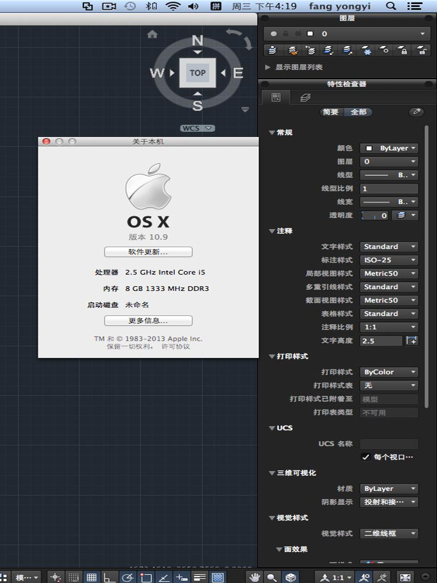Toggle Polar Tracking in status bar
The height and width of the screenshot is (583, 437).
coord(128,577)
